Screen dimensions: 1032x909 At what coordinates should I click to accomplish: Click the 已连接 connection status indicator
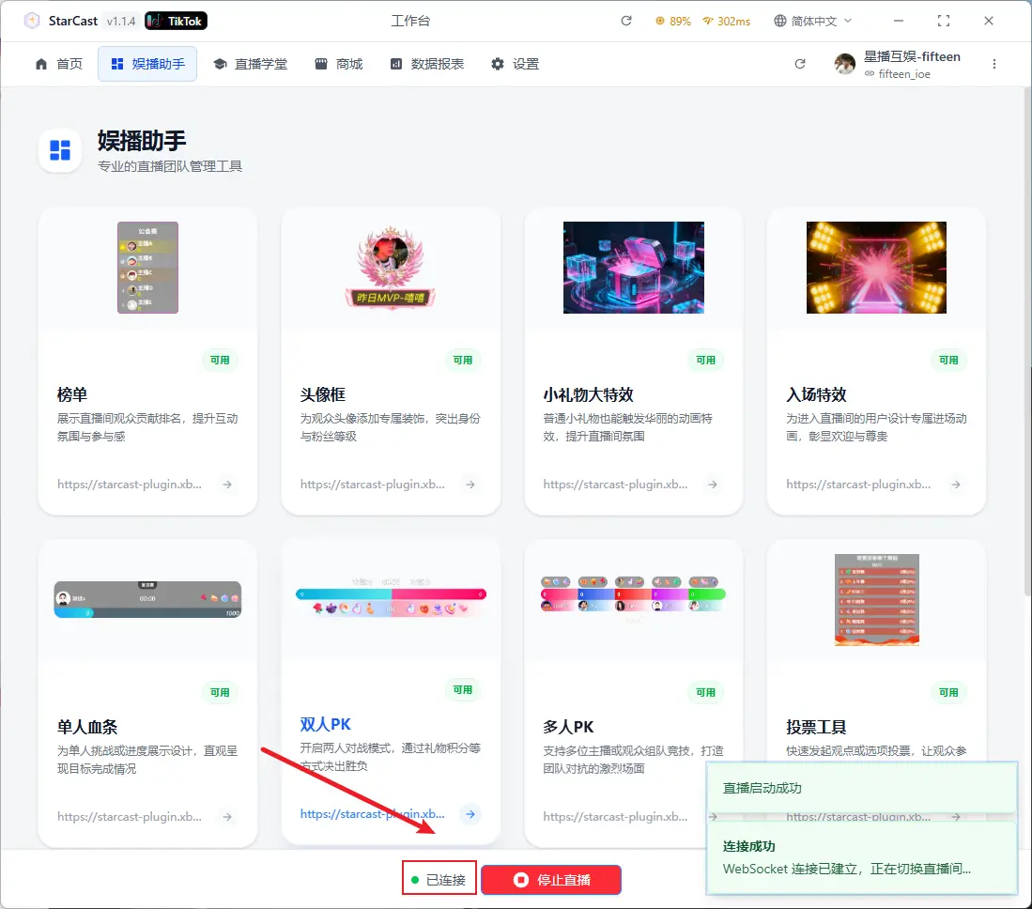439,880
